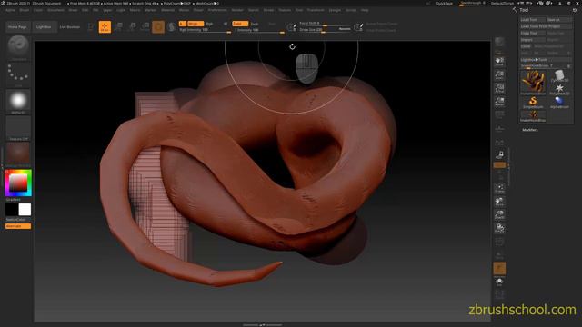Click the Clone button
The image size is (582, 327).
527,46
